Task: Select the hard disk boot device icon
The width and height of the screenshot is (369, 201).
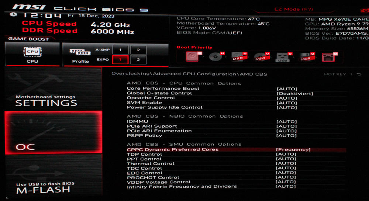Action: [x=192, y=56]
